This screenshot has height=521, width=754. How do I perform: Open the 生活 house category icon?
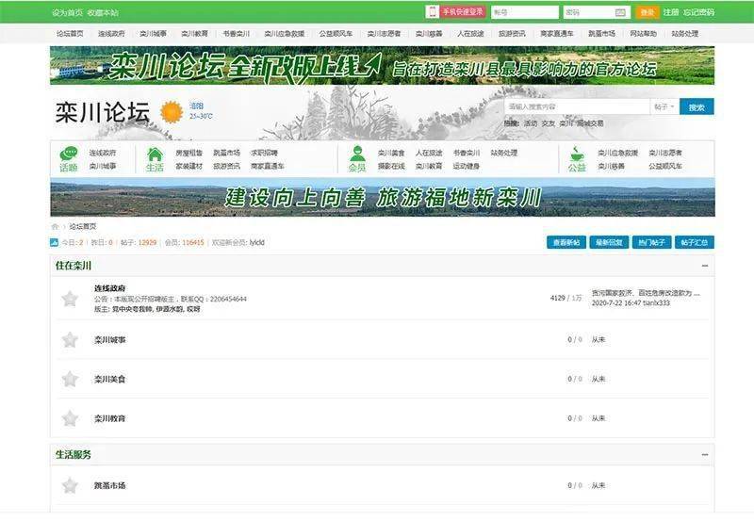(x=155, y=154)
